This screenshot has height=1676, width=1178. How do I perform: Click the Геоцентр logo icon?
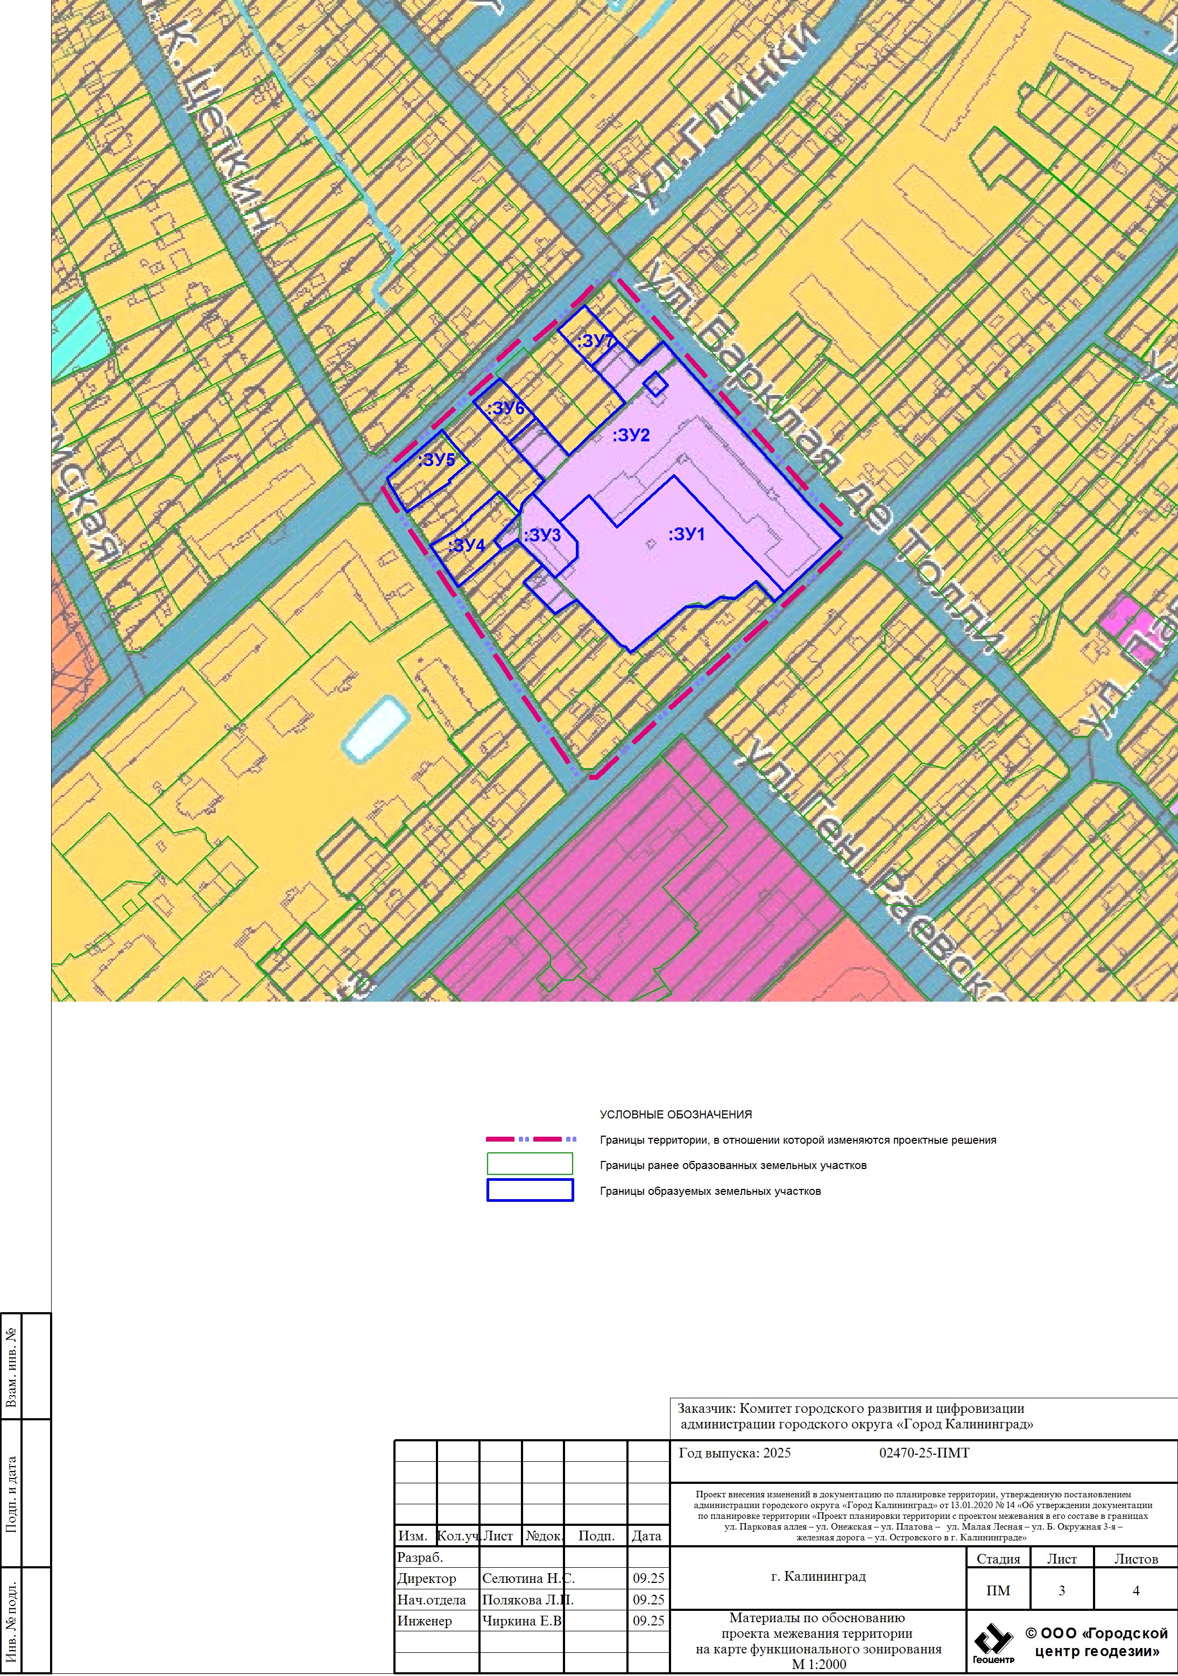click(993, 1639)
